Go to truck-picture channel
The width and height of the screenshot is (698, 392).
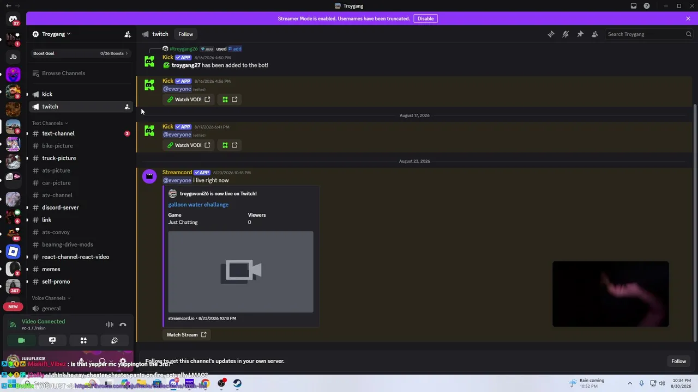pos(81,158)
